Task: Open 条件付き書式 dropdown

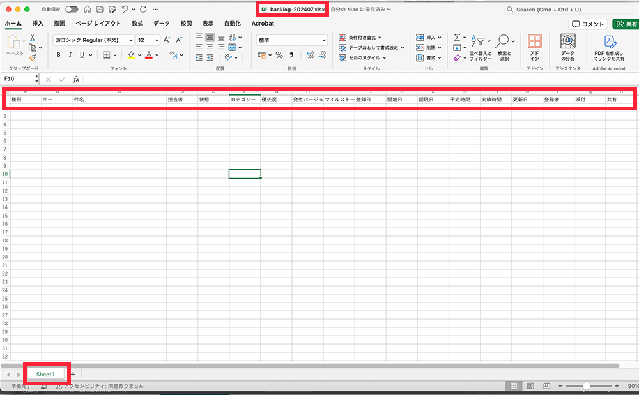Action: [360, 38]
